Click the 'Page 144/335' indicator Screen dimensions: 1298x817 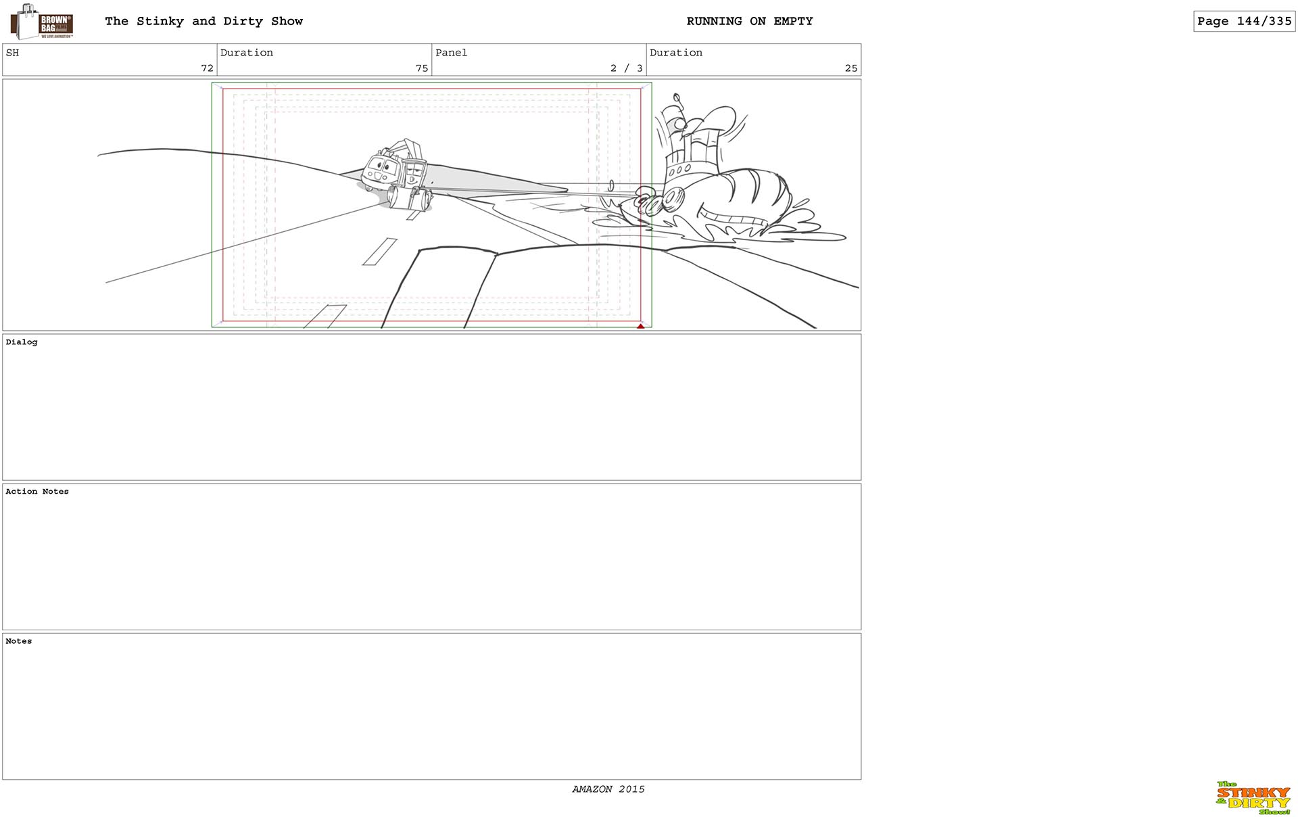coord(1244,21)
